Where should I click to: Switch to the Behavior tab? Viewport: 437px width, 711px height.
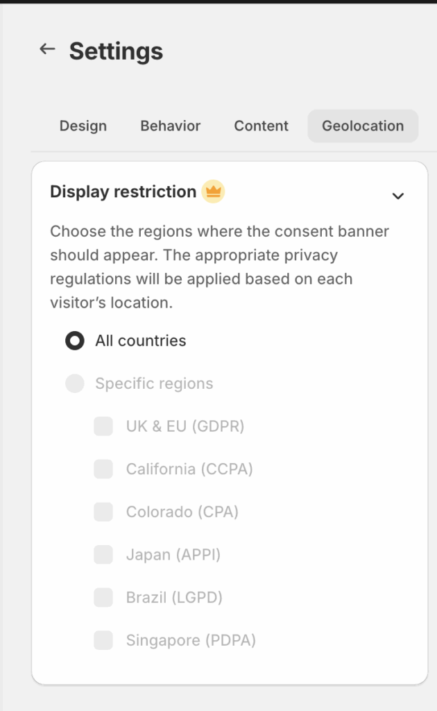(171, 126)
